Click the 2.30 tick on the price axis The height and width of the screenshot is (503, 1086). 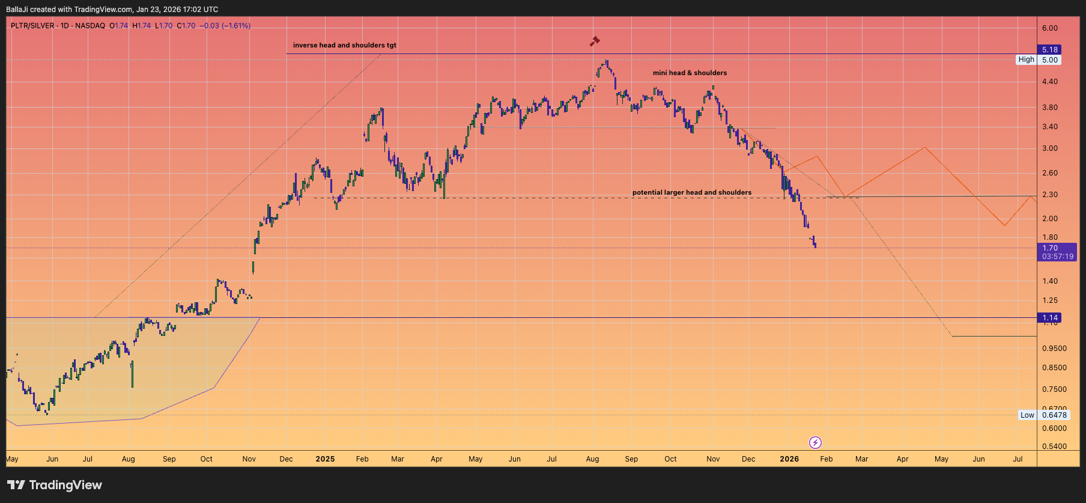[x=1050, y=195]
